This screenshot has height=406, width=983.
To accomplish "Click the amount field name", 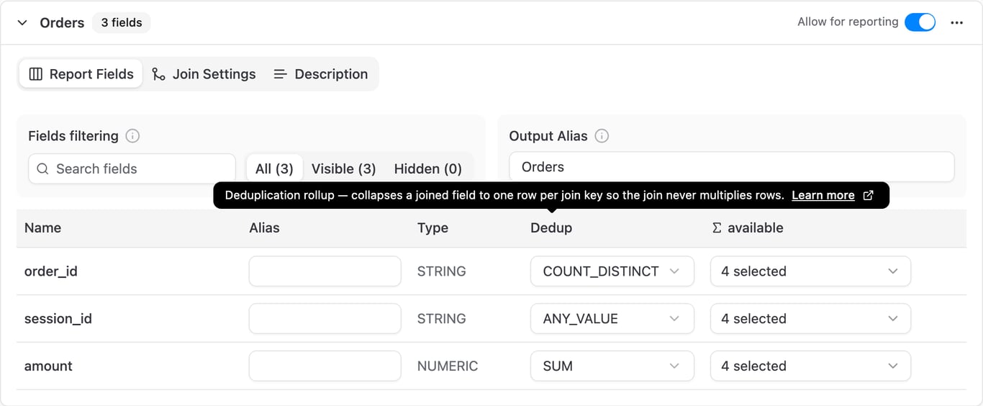I will point(48,366).
